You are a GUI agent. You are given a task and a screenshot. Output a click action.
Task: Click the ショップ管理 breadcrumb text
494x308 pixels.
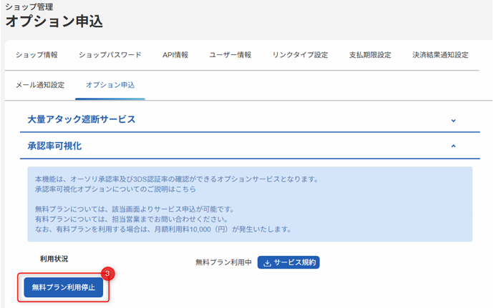[x=29, y=6]
